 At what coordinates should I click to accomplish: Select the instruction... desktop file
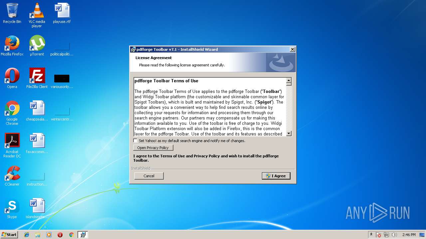pyautogui.click(x=37, y=179)
